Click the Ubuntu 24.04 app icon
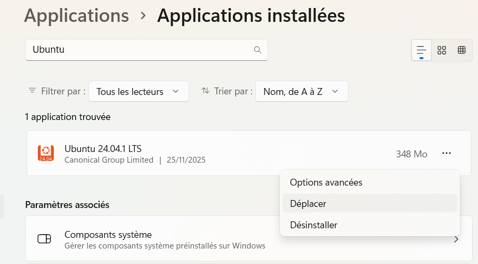Image resolution: width=478 pixels, height=264 pixels. (46, 153)
